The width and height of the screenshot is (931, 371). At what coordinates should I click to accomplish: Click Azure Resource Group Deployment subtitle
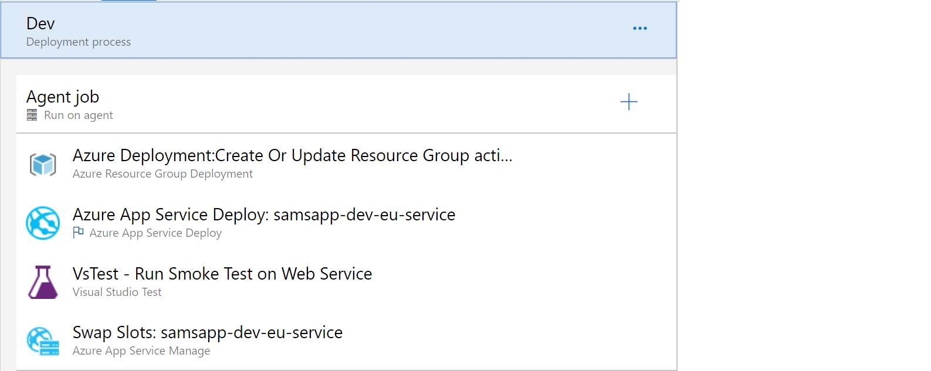pyautogui.click(x=162, y=174)
